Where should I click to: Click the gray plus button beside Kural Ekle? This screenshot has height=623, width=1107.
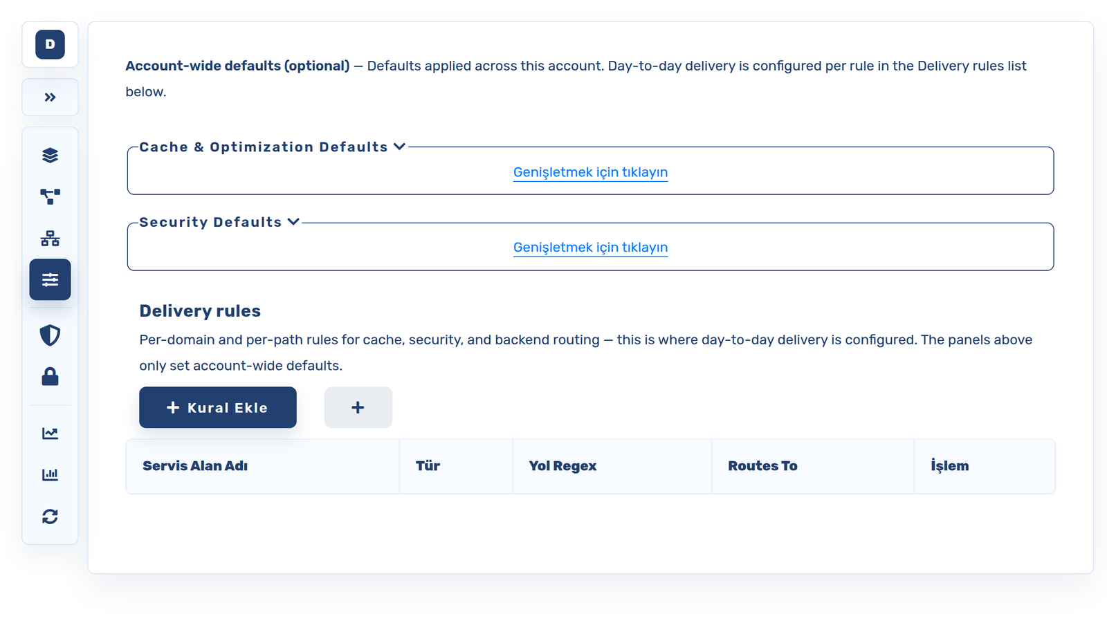(358, 407)
